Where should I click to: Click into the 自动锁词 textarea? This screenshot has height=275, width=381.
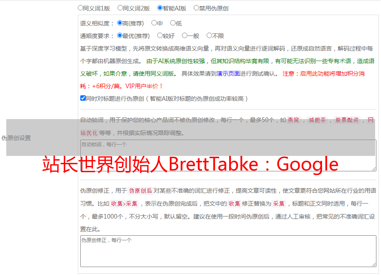click(228, 155)
